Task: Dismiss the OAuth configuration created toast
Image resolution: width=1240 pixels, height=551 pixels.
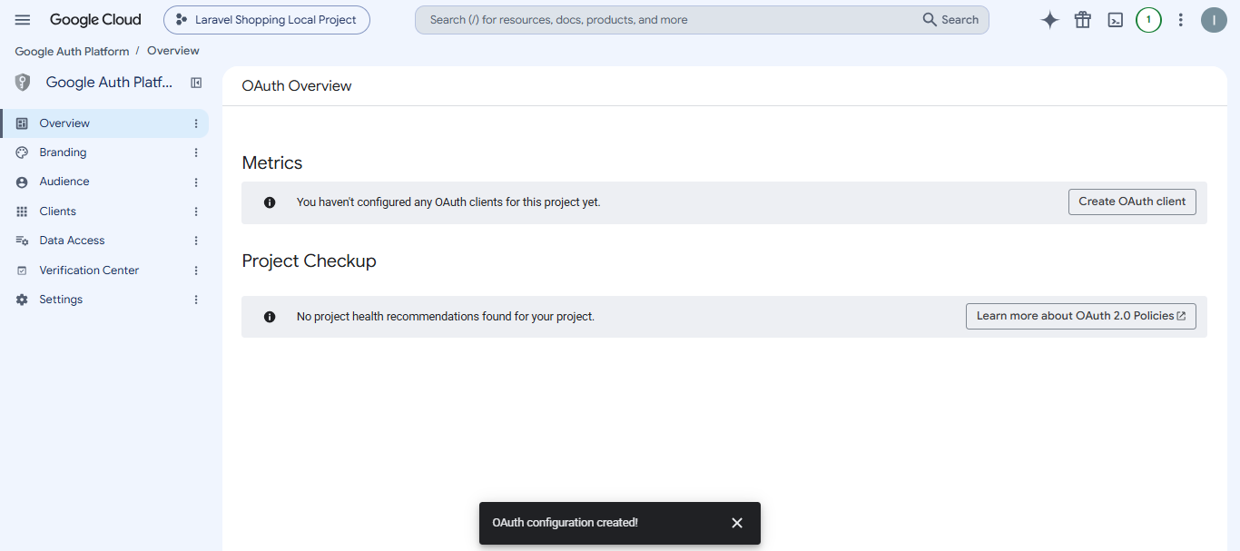Action: [x=737, y=523]
